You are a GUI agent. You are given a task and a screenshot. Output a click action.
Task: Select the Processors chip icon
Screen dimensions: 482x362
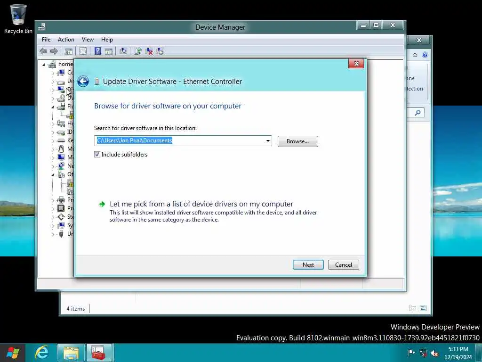(61, 208)
